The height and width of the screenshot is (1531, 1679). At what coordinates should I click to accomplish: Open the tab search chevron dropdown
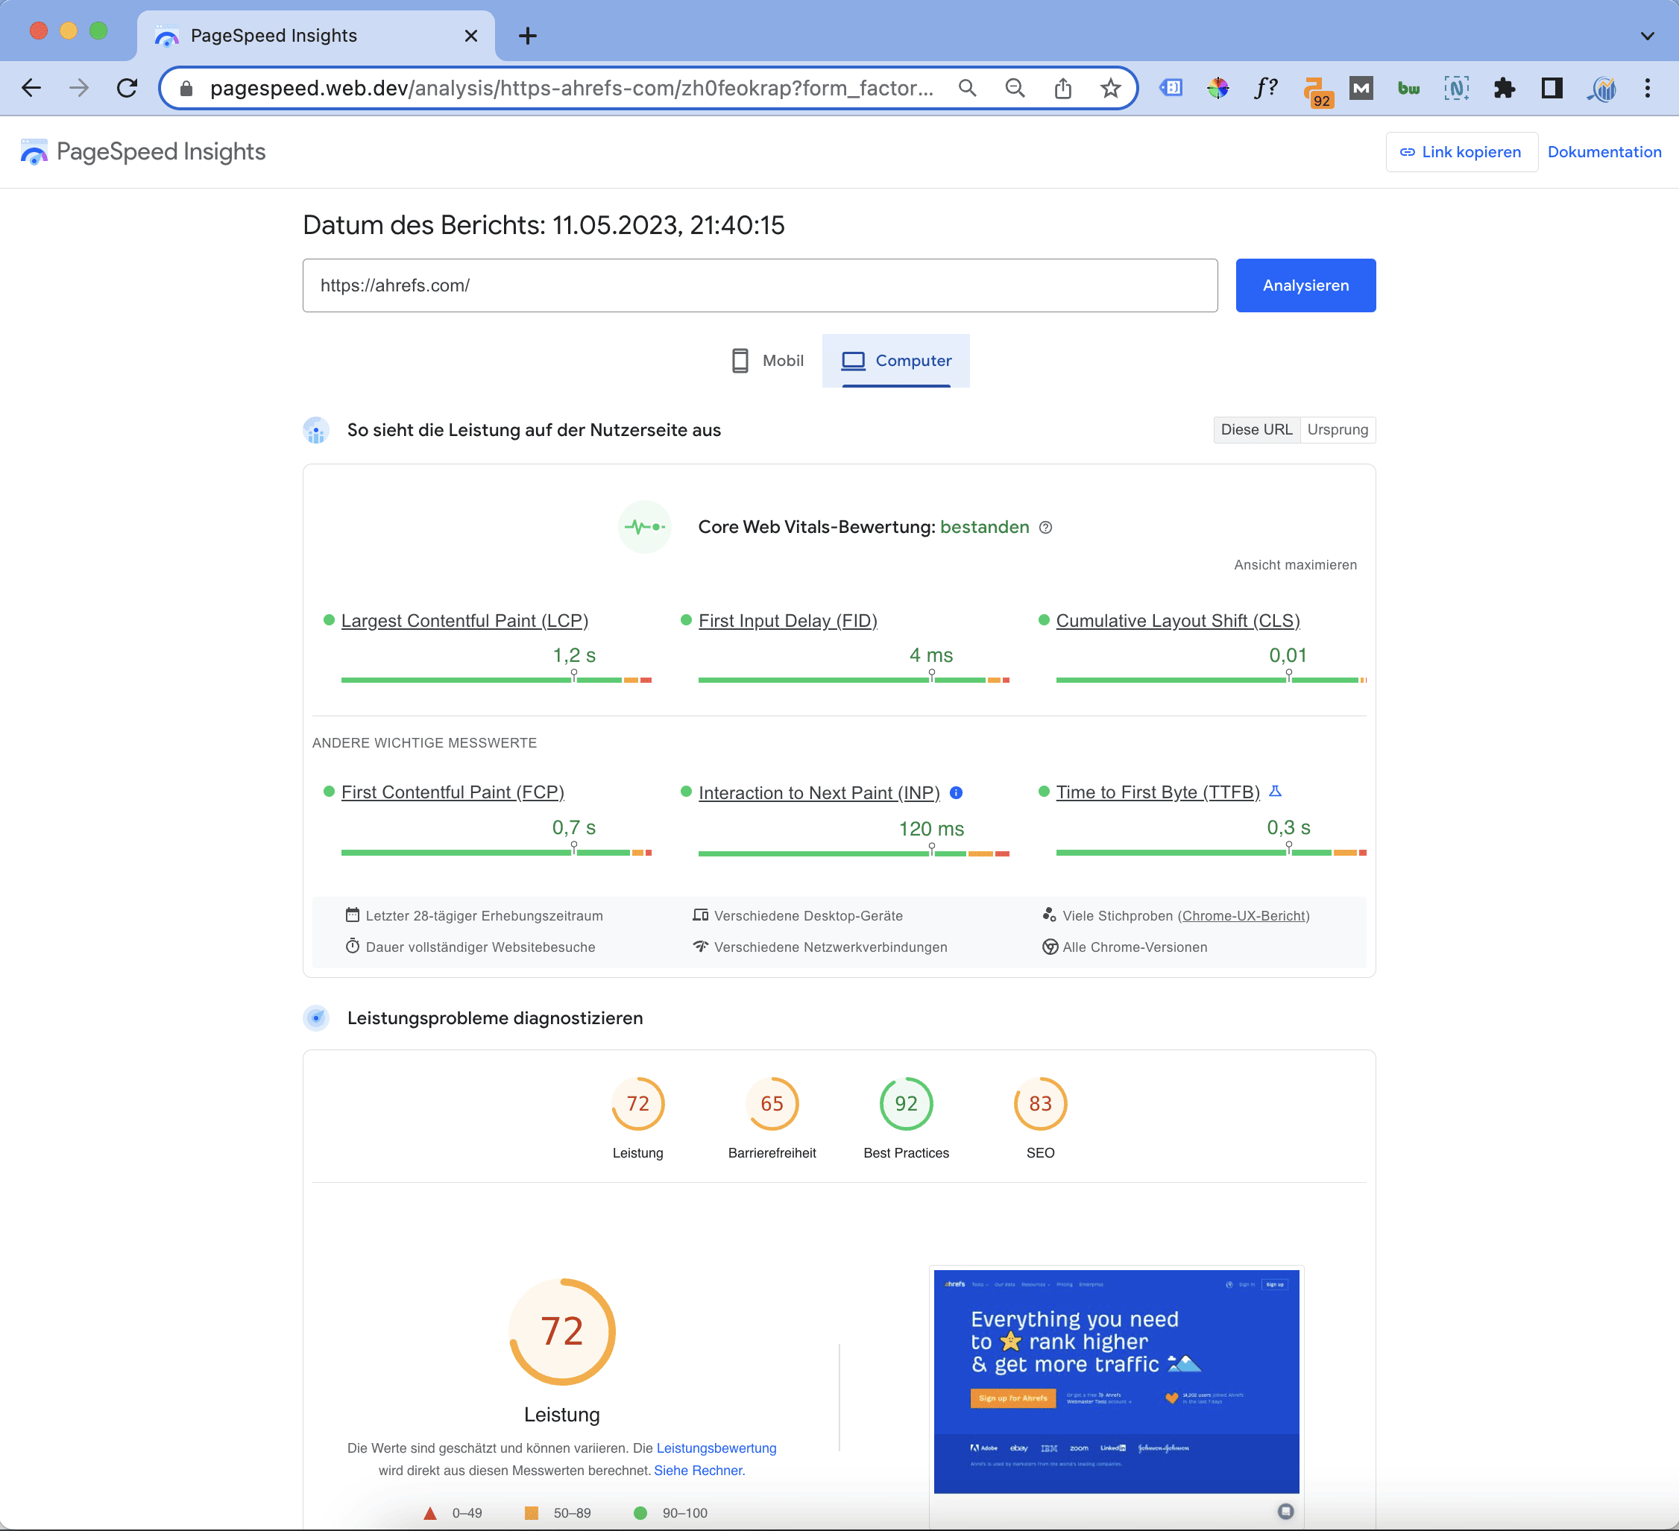[1646, 36]
